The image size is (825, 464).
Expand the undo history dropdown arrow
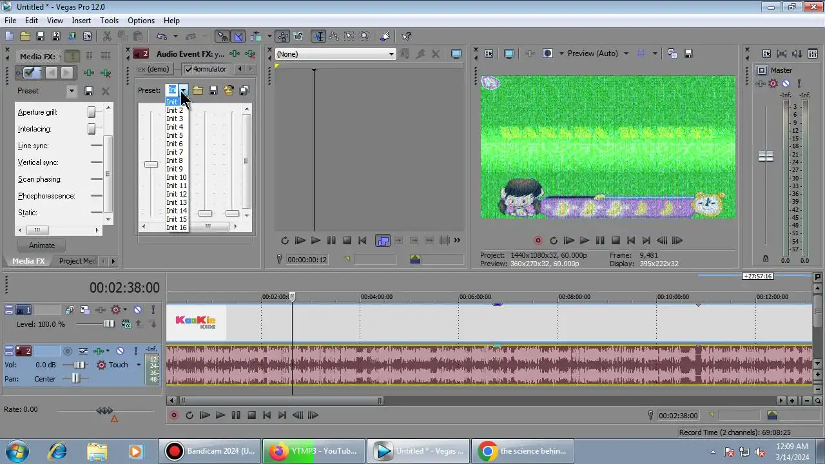point(174,36)
